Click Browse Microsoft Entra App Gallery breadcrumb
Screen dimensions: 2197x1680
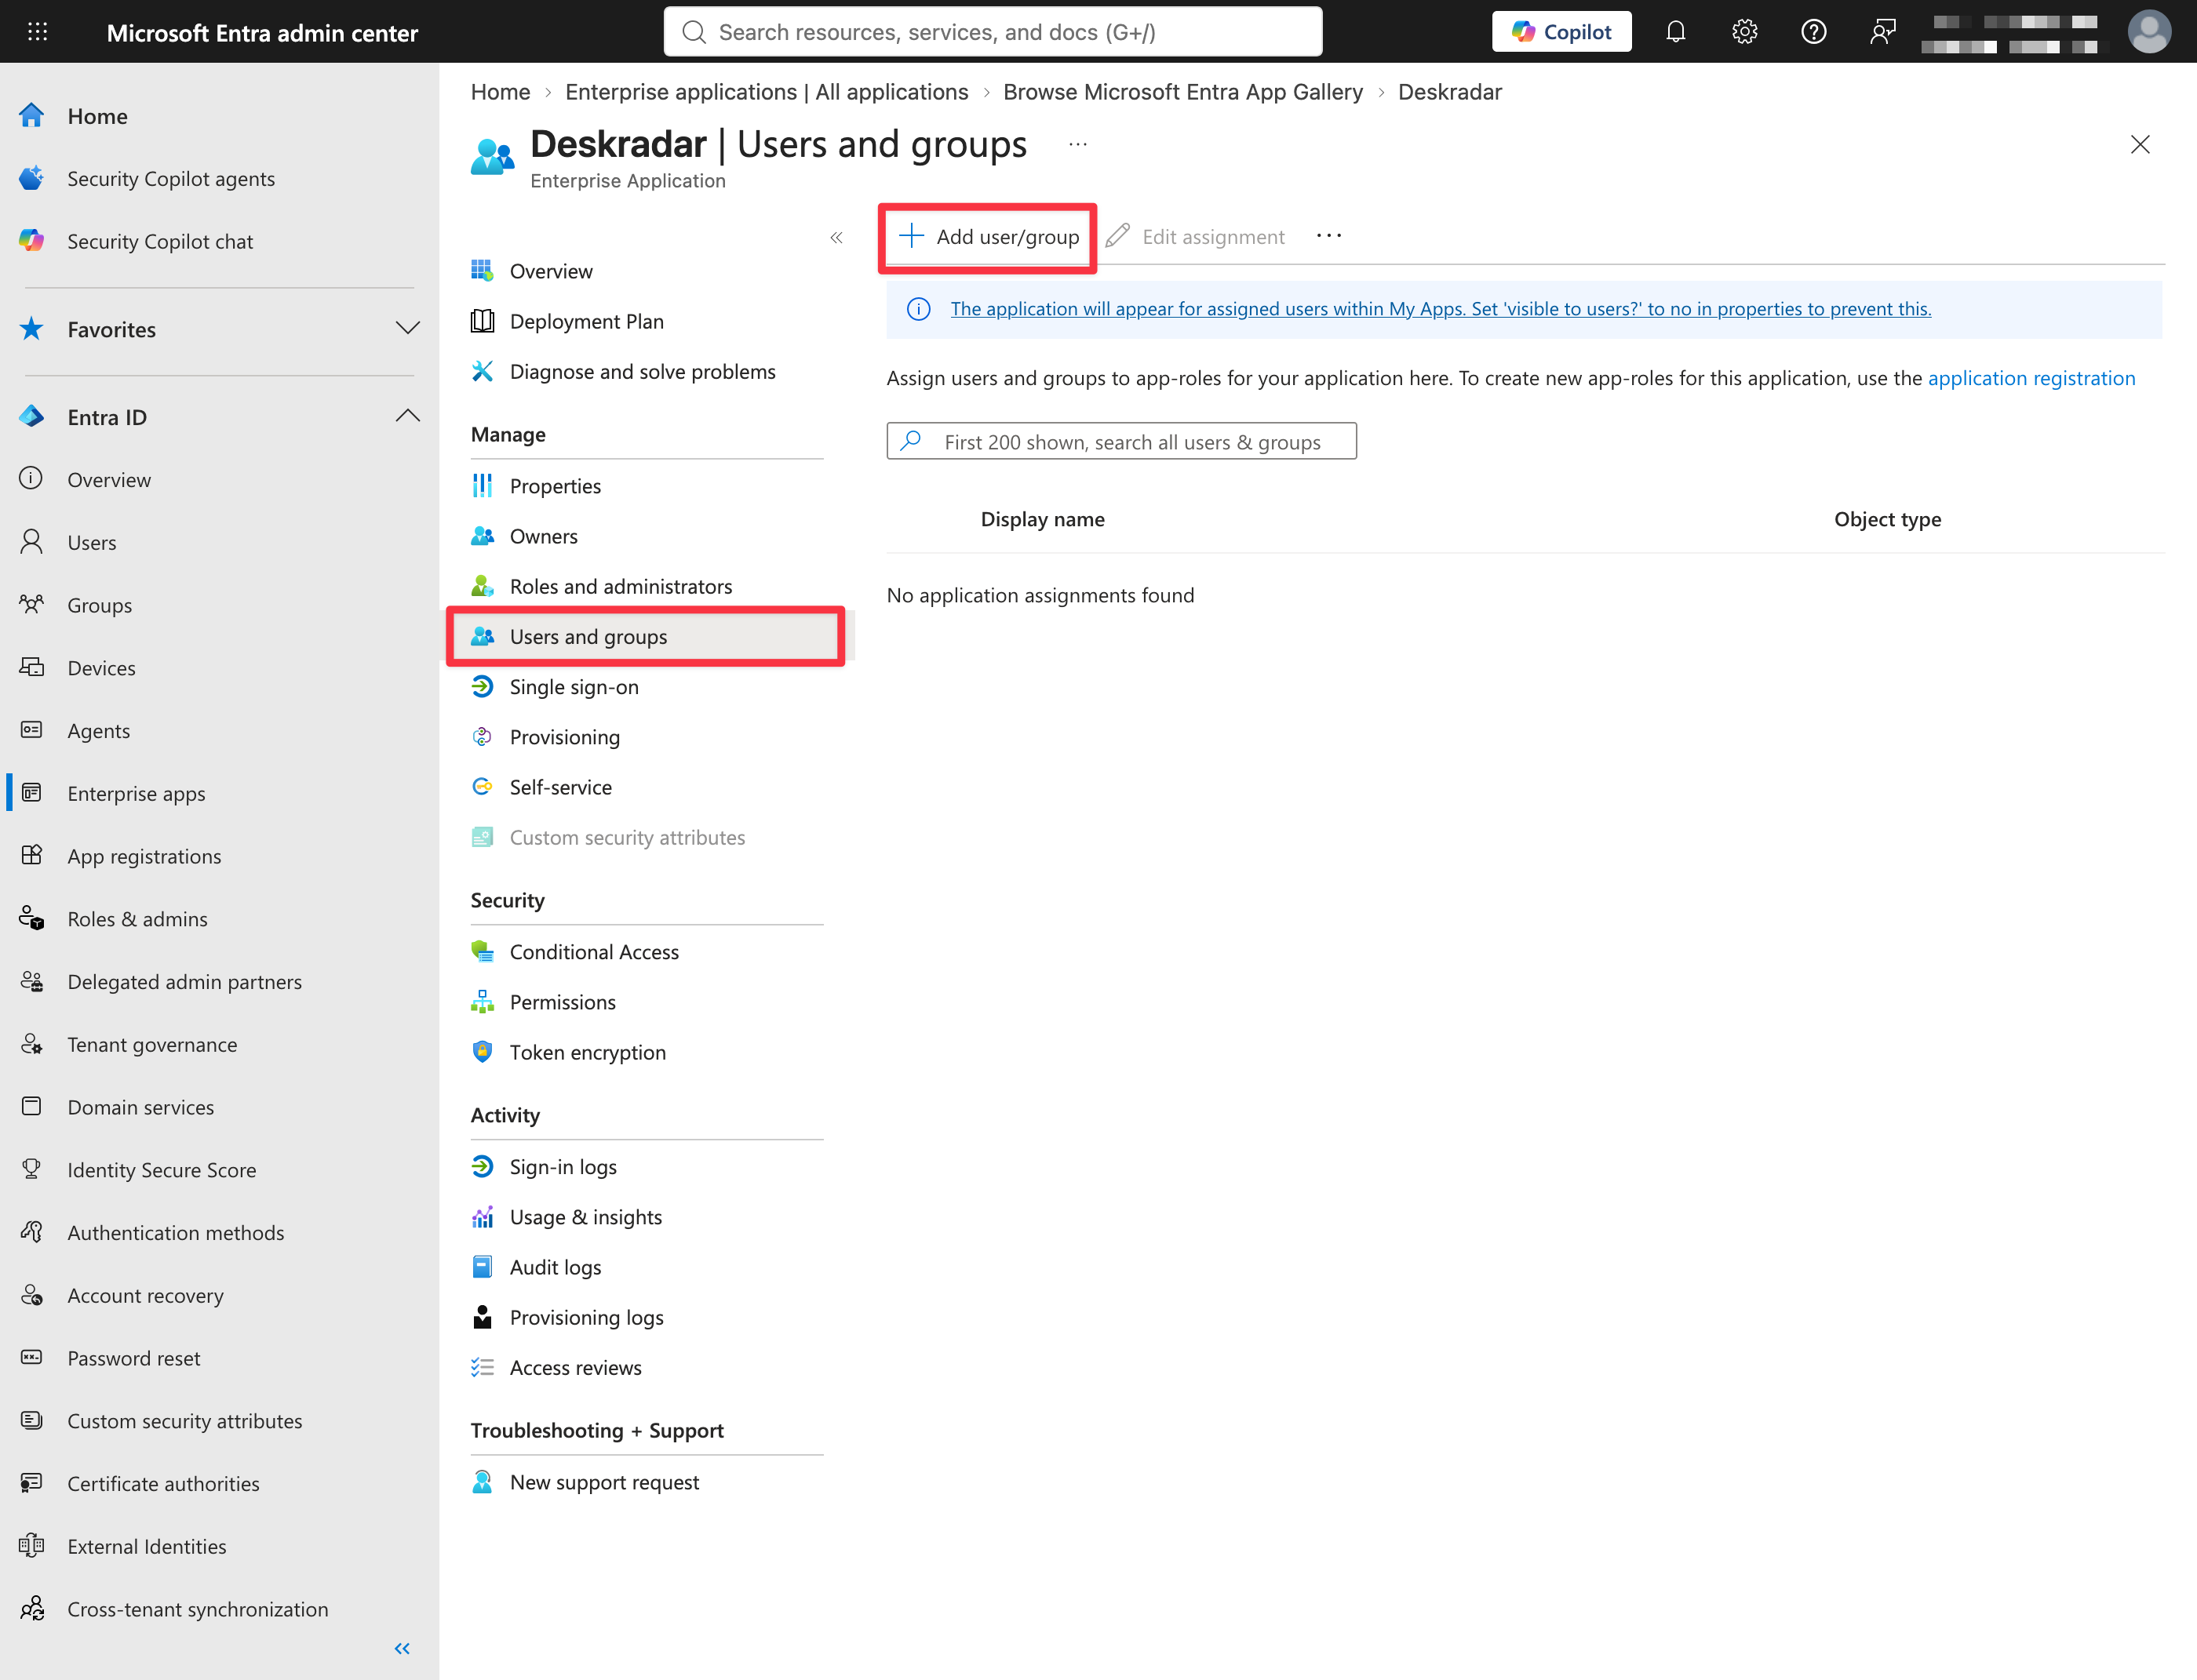tap(1182, 92)
